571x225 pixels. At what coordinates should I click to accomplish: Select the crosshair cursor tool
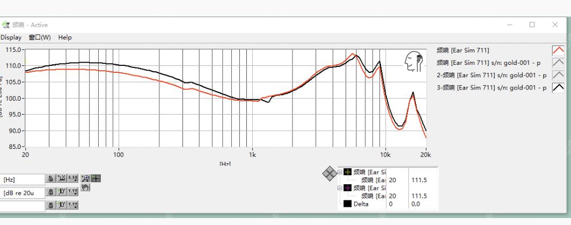coord(96,178)
